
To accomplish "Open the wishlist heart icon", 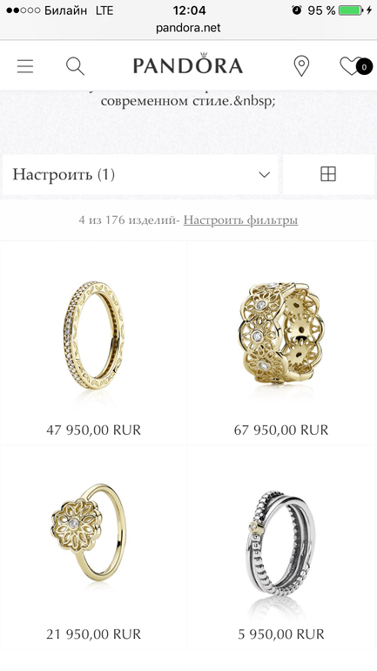I will [x=350, y=66].
